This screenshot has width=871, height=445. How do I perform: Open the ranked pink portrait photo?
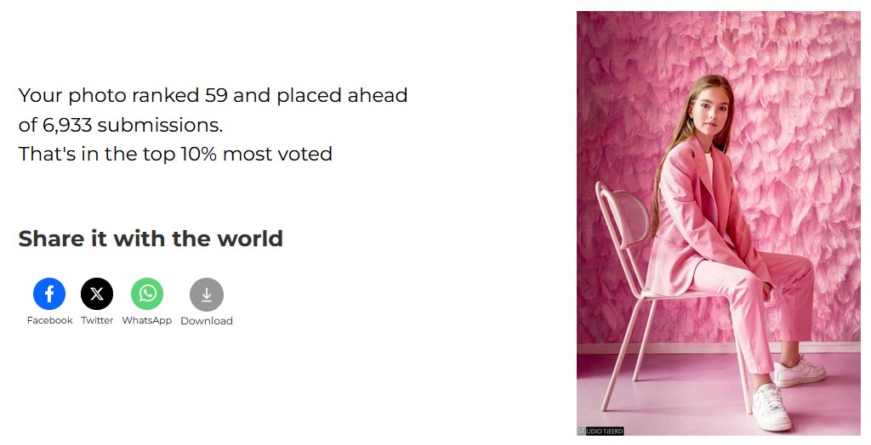[x=718, y=223]
